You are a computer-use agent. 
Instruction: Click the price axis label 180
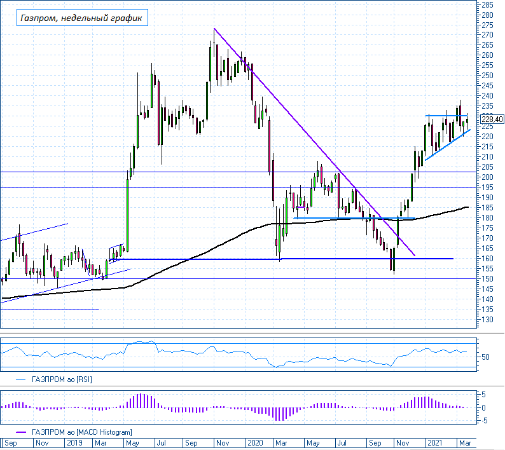tap(487, 218)
